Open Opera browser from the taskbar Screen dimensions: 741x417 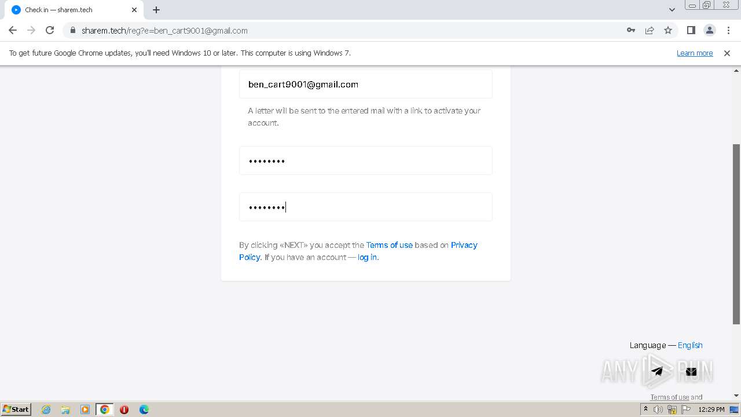tap(124, 409)
